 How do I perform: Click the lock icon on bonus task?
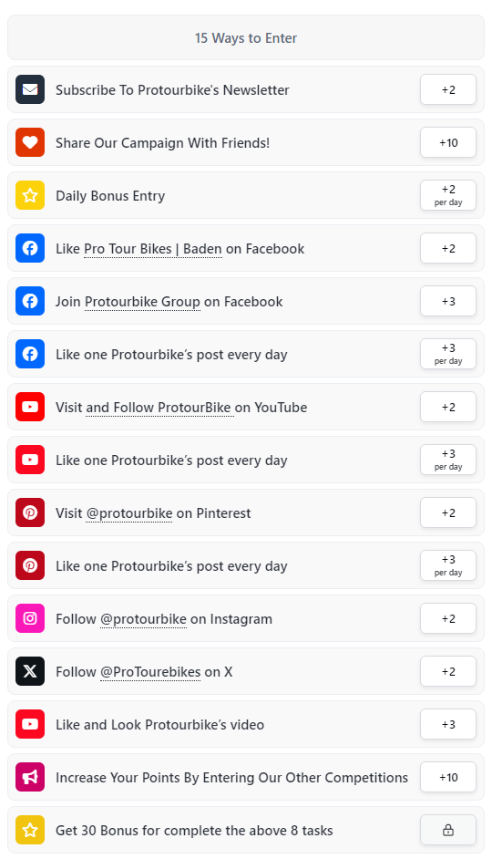tap(448, 831)
